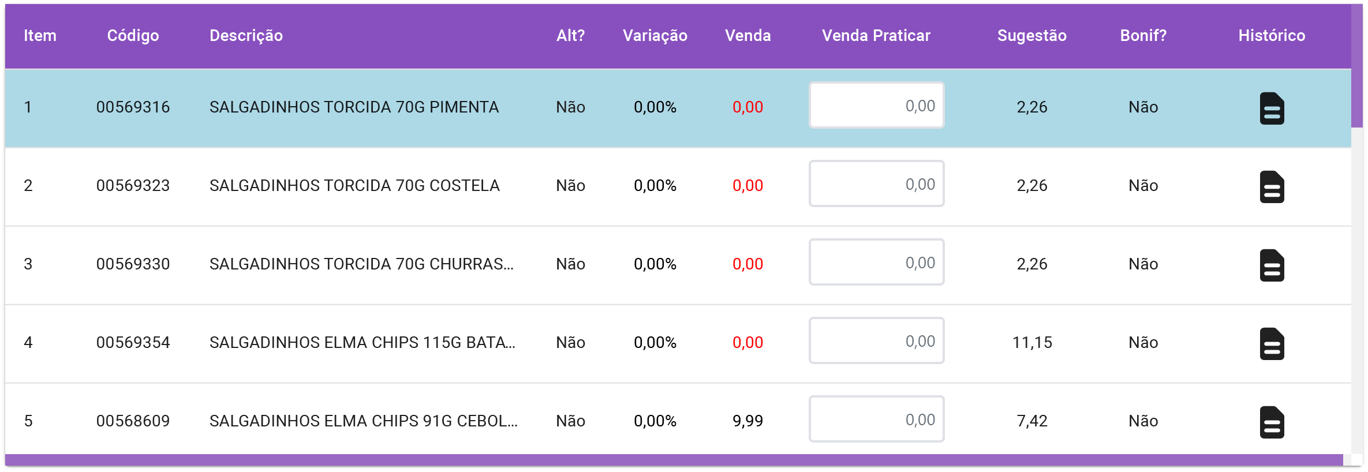Open history icon for code 00569354

point(1272,343)
